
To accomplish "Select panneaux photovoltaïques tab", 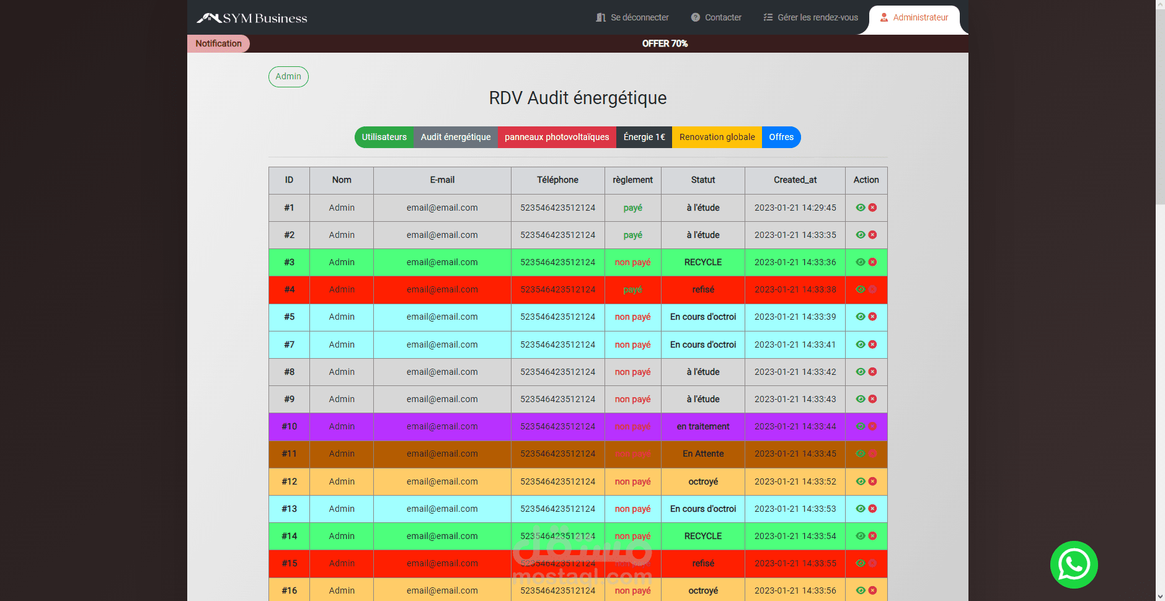I will point(557,137).
